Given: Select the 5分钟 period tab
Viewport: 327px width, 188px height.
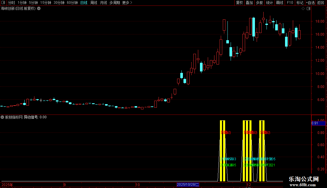Looking at the screenshot, I should click(33, 3).
